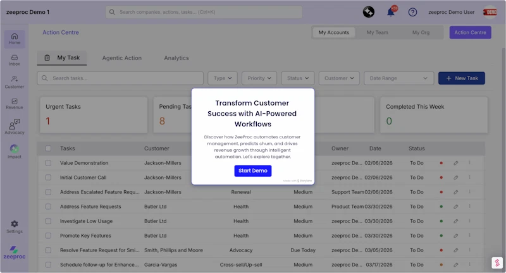Click the Smith, Phillips and Moore customer cell
Image resolution: width=506 pixels, height=273 pixels.
point(173,250)
